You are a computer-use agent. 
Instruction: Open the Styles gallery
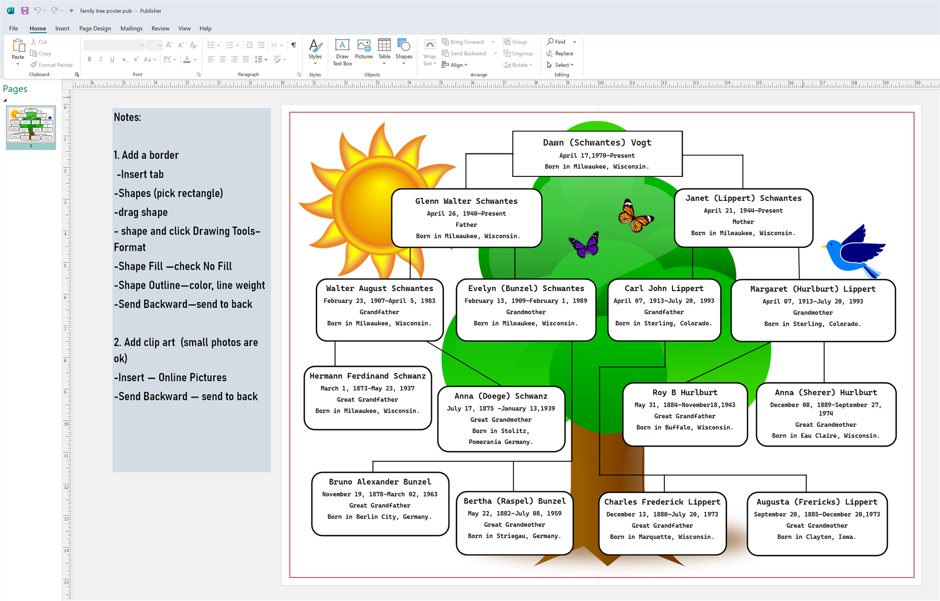(315, 51)
